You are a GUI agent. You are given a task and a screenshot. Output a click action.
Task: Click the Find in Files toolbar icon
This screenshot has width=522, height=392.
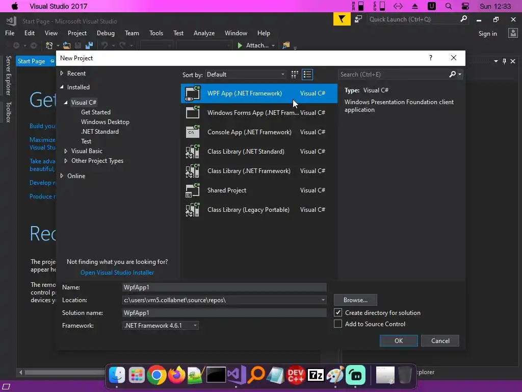(286, 45)
